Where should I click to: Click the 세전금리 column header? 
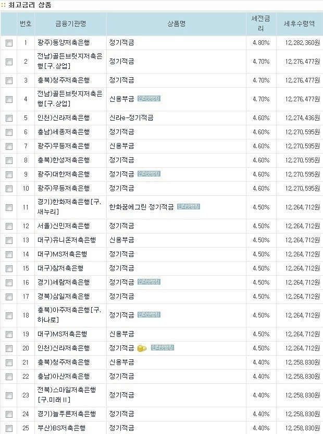pyautogui.click(x=261, y=24)
